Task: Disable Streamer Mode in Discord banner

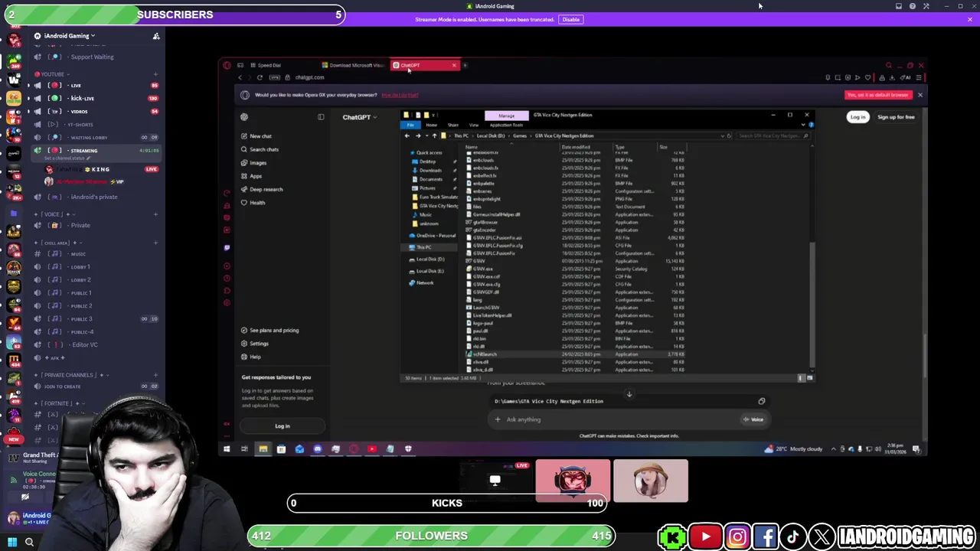Action: (x=570, y=19)
